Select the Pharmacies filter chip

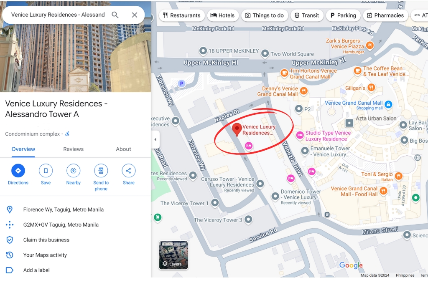point(385,15)
